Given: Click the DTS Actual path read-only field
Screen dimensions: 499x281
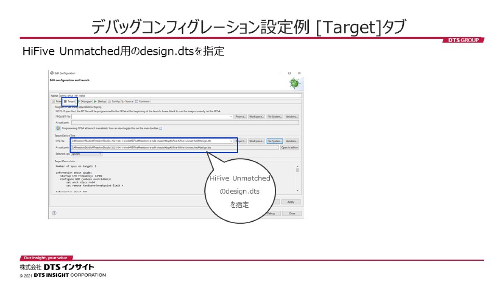Looking at the screenshot, I should coord(175,148).
